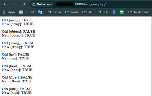152x96 pixels.
Task: Focus the address bar URL
Action: pyautogui.click(x=81, y=4)
